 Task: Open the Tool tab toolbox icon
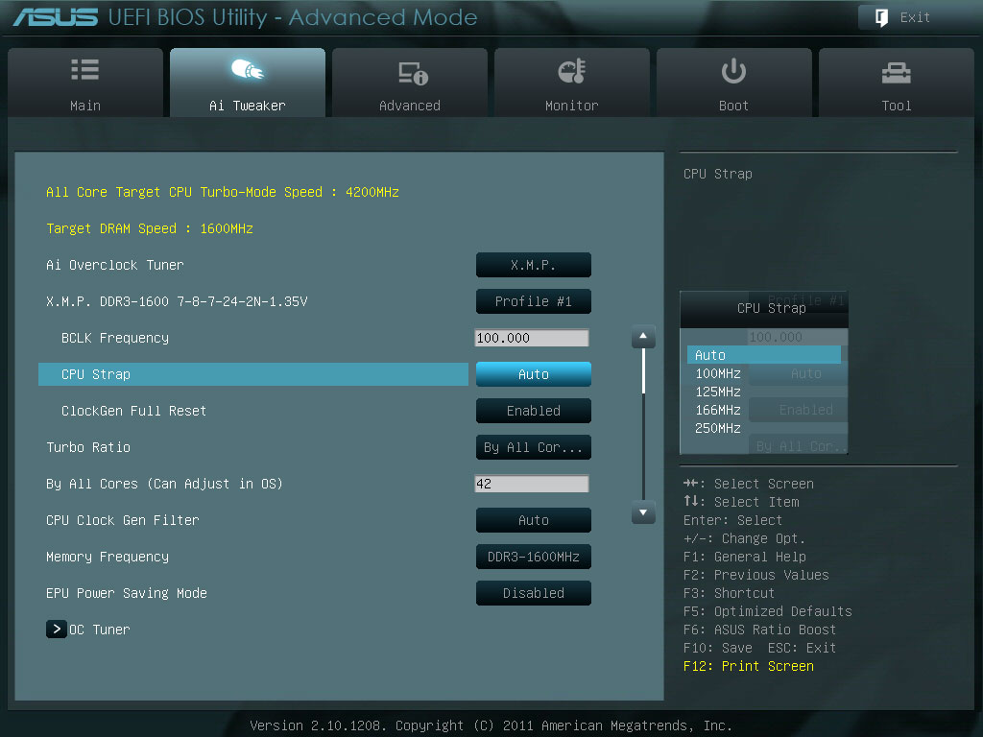[896, 72]
